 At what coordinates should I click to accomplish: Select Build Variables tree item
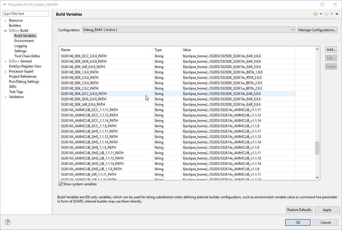(25, 36)
